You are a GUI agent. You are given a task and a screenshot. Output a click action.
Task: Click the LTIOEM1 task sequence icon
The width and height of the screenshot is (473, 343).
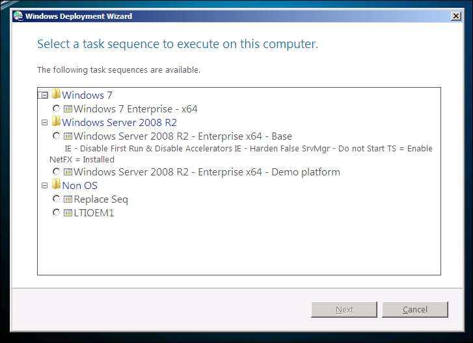68,212
